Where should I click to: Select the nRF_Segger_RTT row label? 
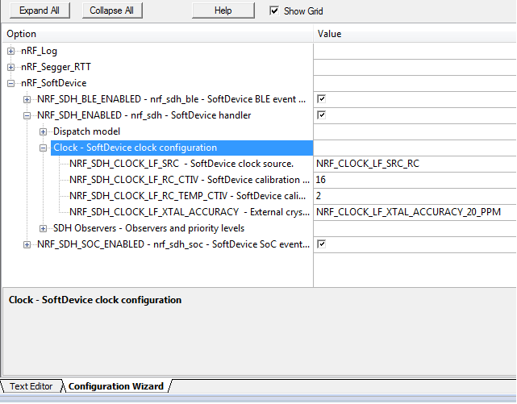56,67
